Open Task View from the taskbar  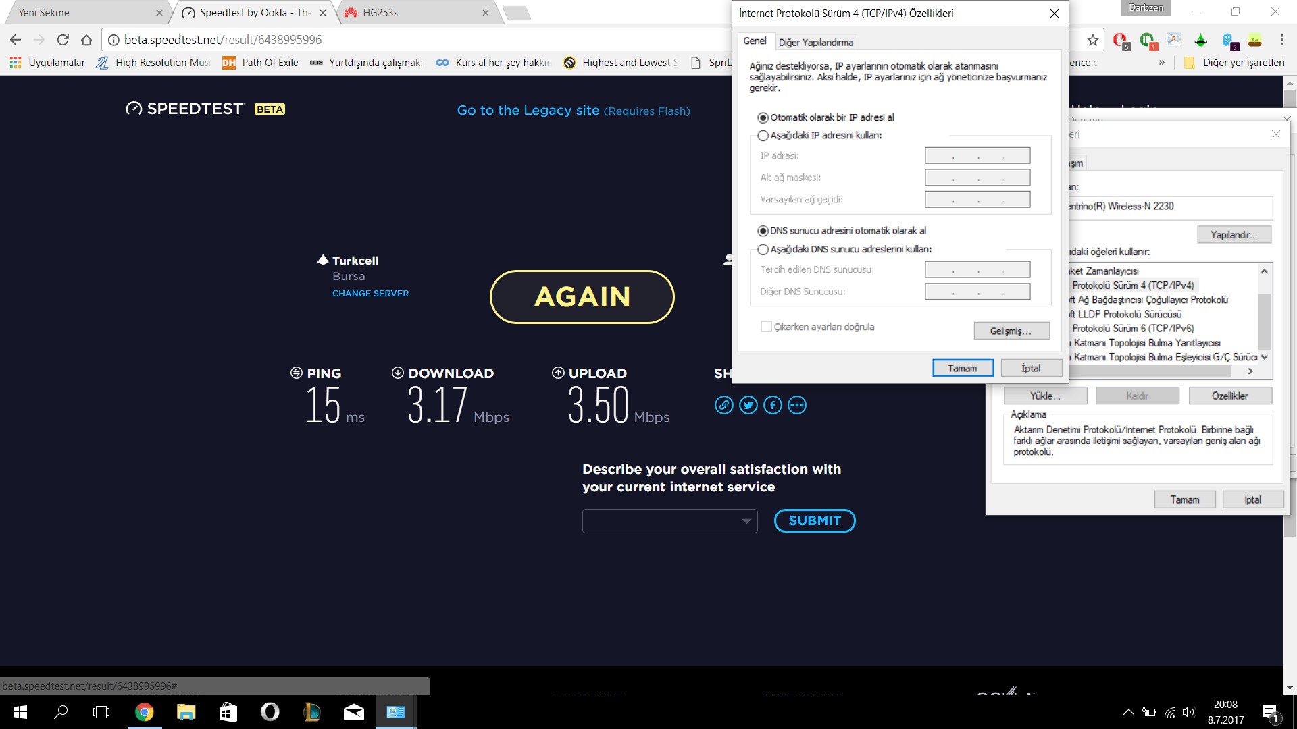101,712
